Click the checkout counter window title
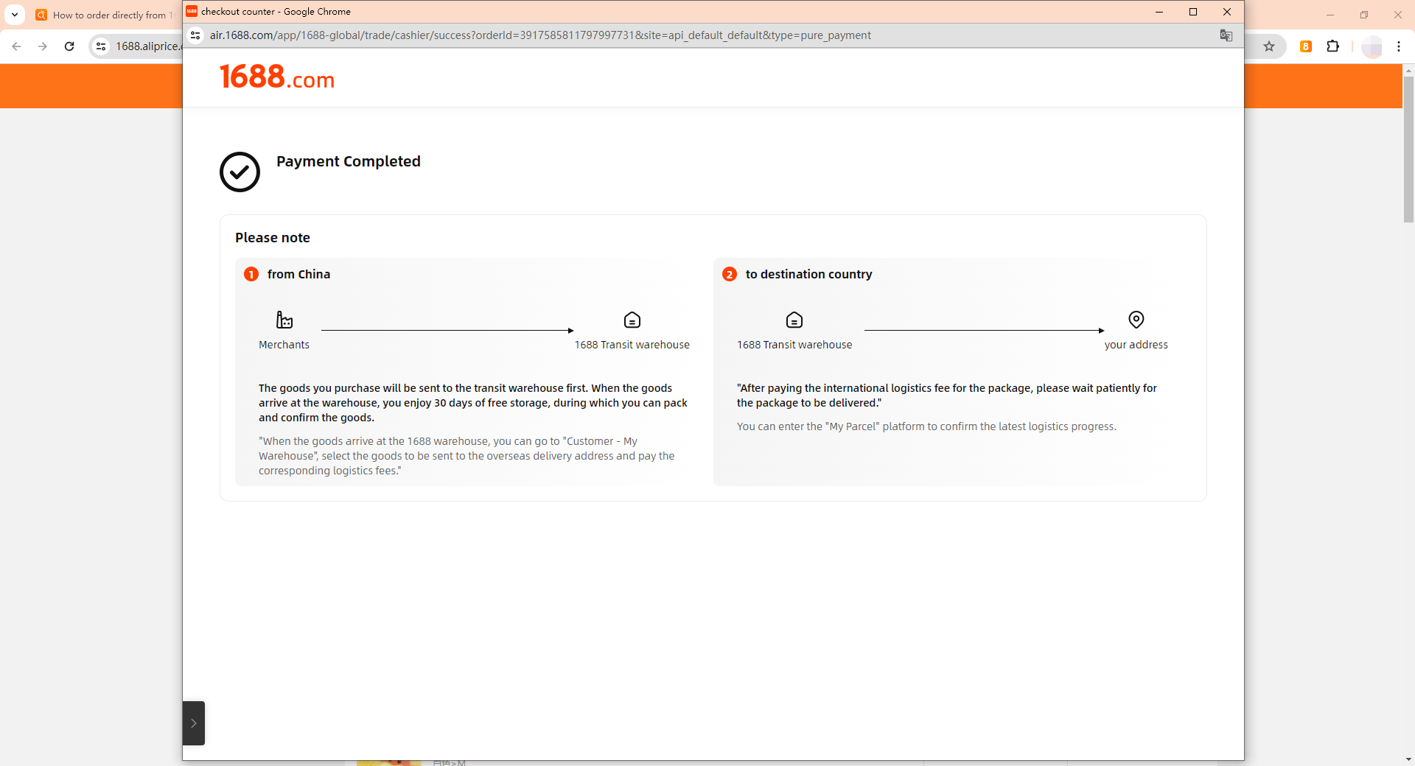 click(276, 12)
